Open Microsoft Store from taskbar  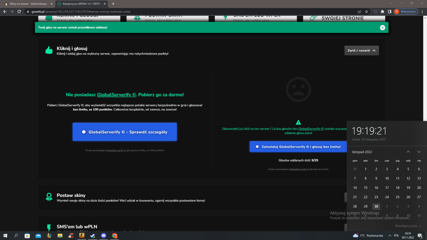27,235
